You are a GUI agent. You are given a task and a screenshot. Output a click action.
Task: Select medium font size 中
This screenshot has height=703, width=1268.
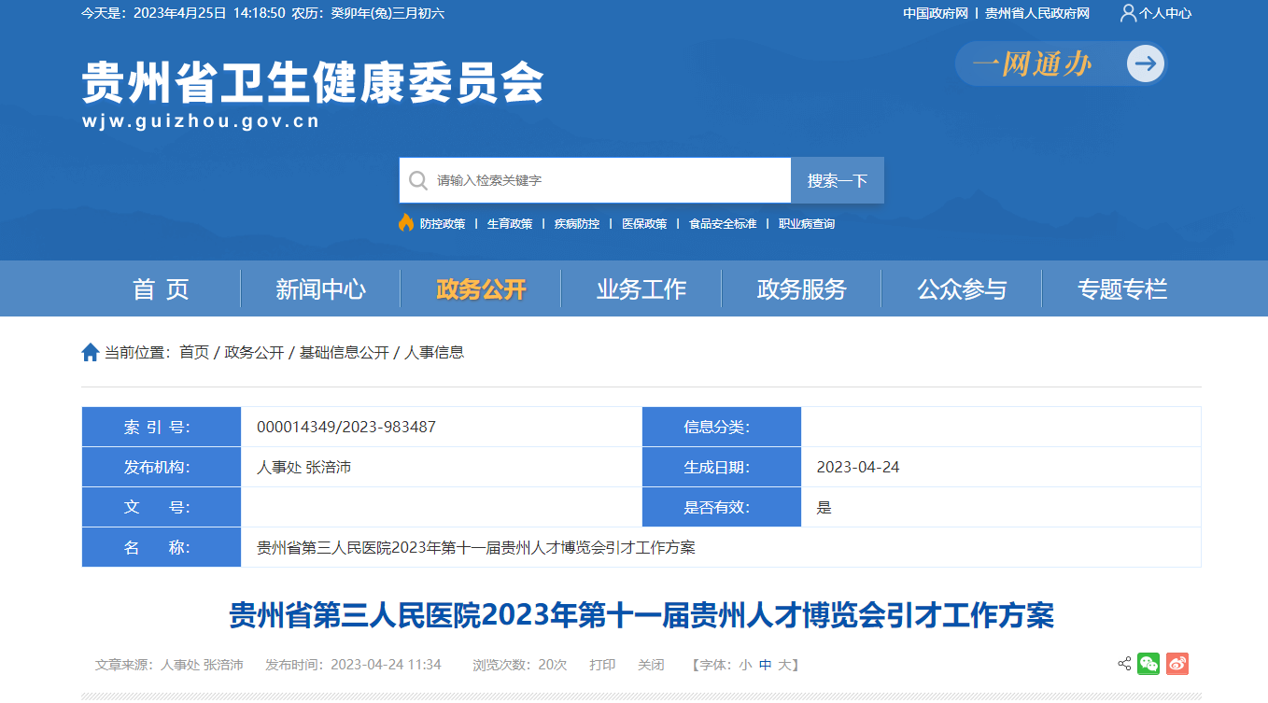point(766,665)
